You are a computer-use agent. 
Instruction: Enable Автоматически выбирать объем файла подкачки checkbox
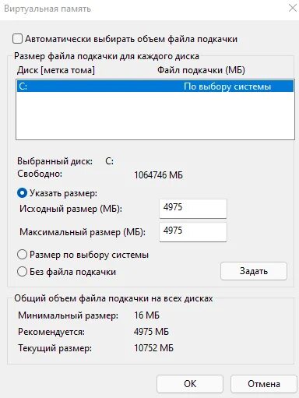17,39
